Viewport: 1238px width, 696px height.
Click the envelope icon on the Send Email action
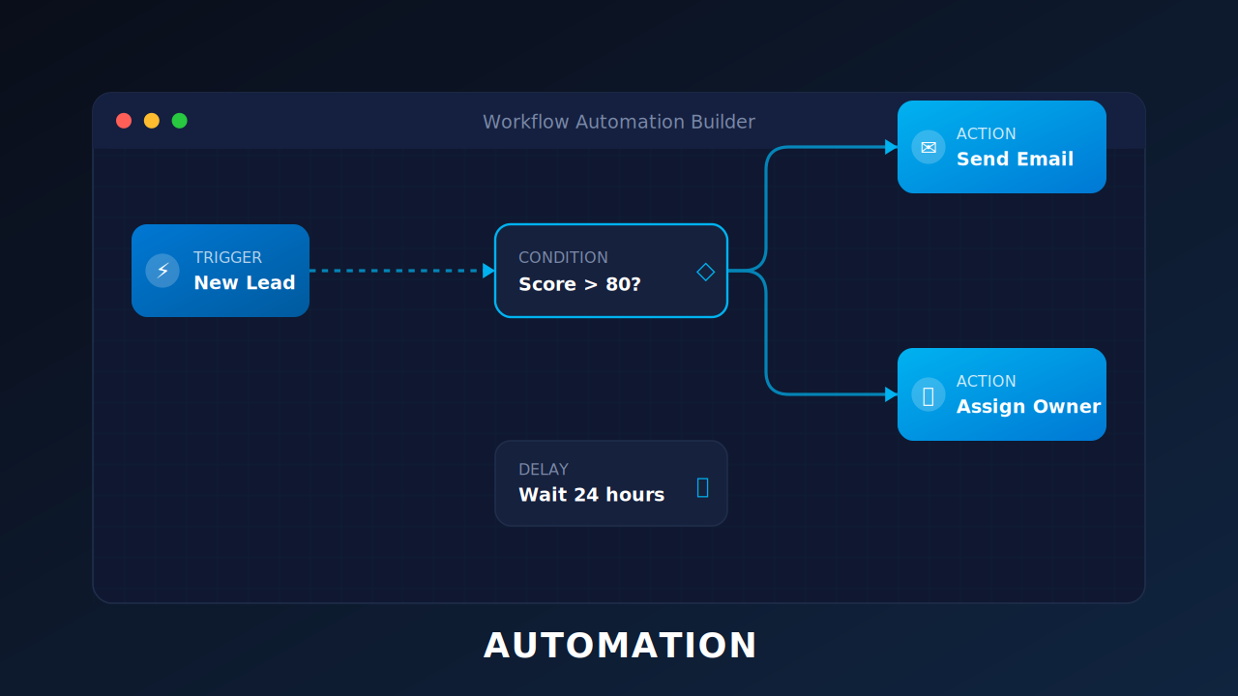928,147
